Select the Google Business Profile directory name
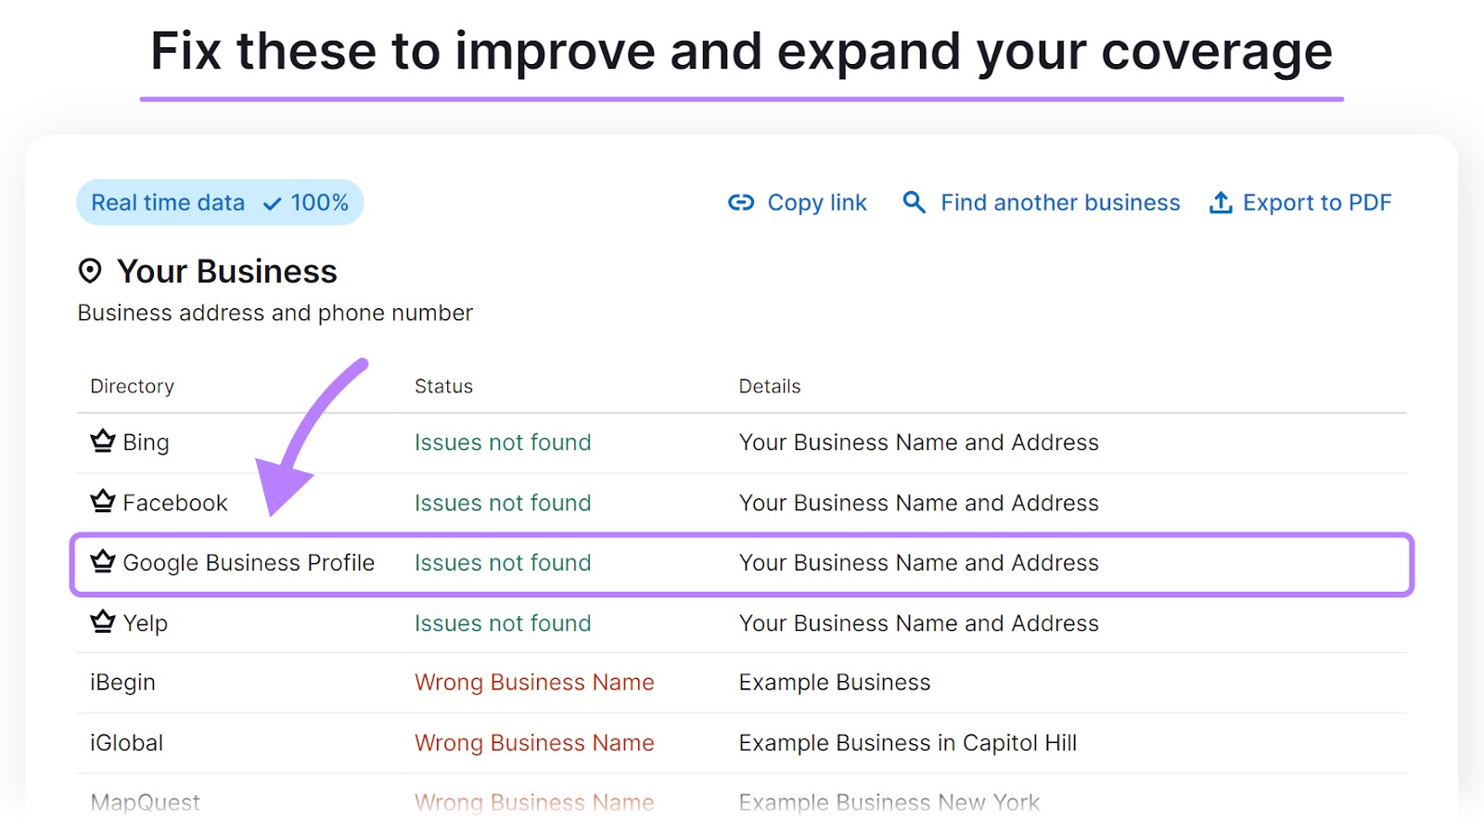The height and width of the screenshot is (834, 1484). point(249,562)
